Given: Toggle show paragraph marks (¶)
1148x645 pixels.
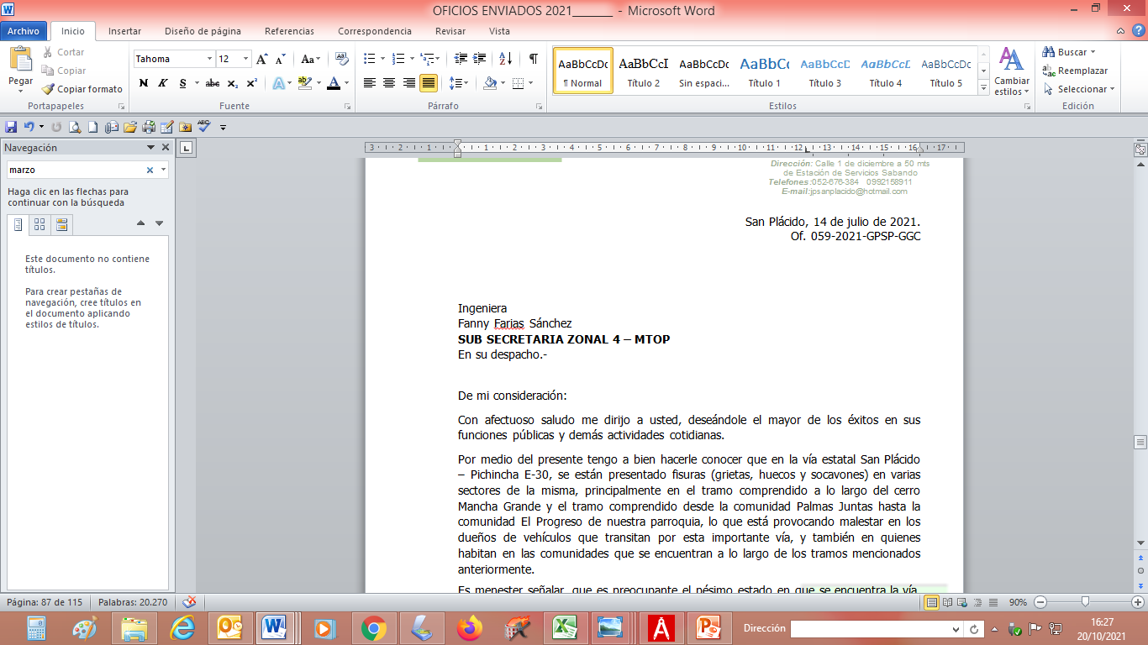Looking at the screenshot, I should 533,59.
